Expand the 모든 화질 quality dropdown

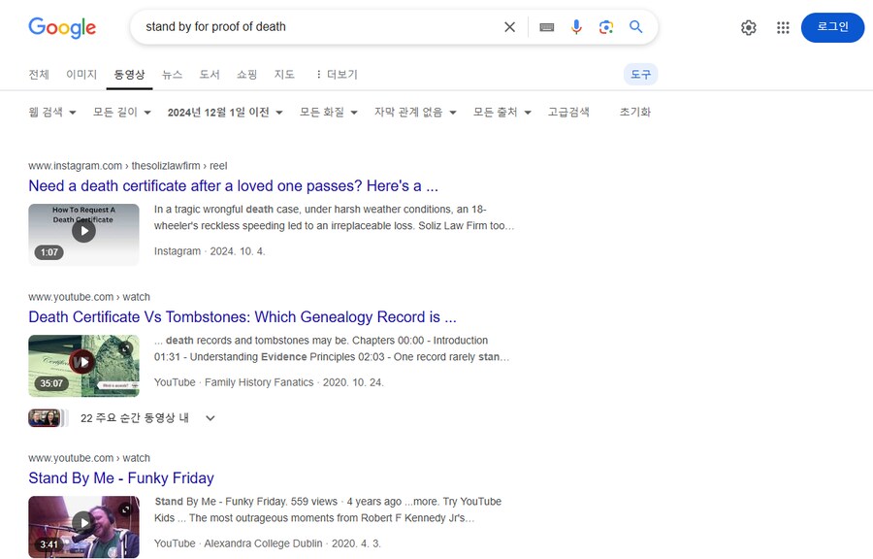329,113
